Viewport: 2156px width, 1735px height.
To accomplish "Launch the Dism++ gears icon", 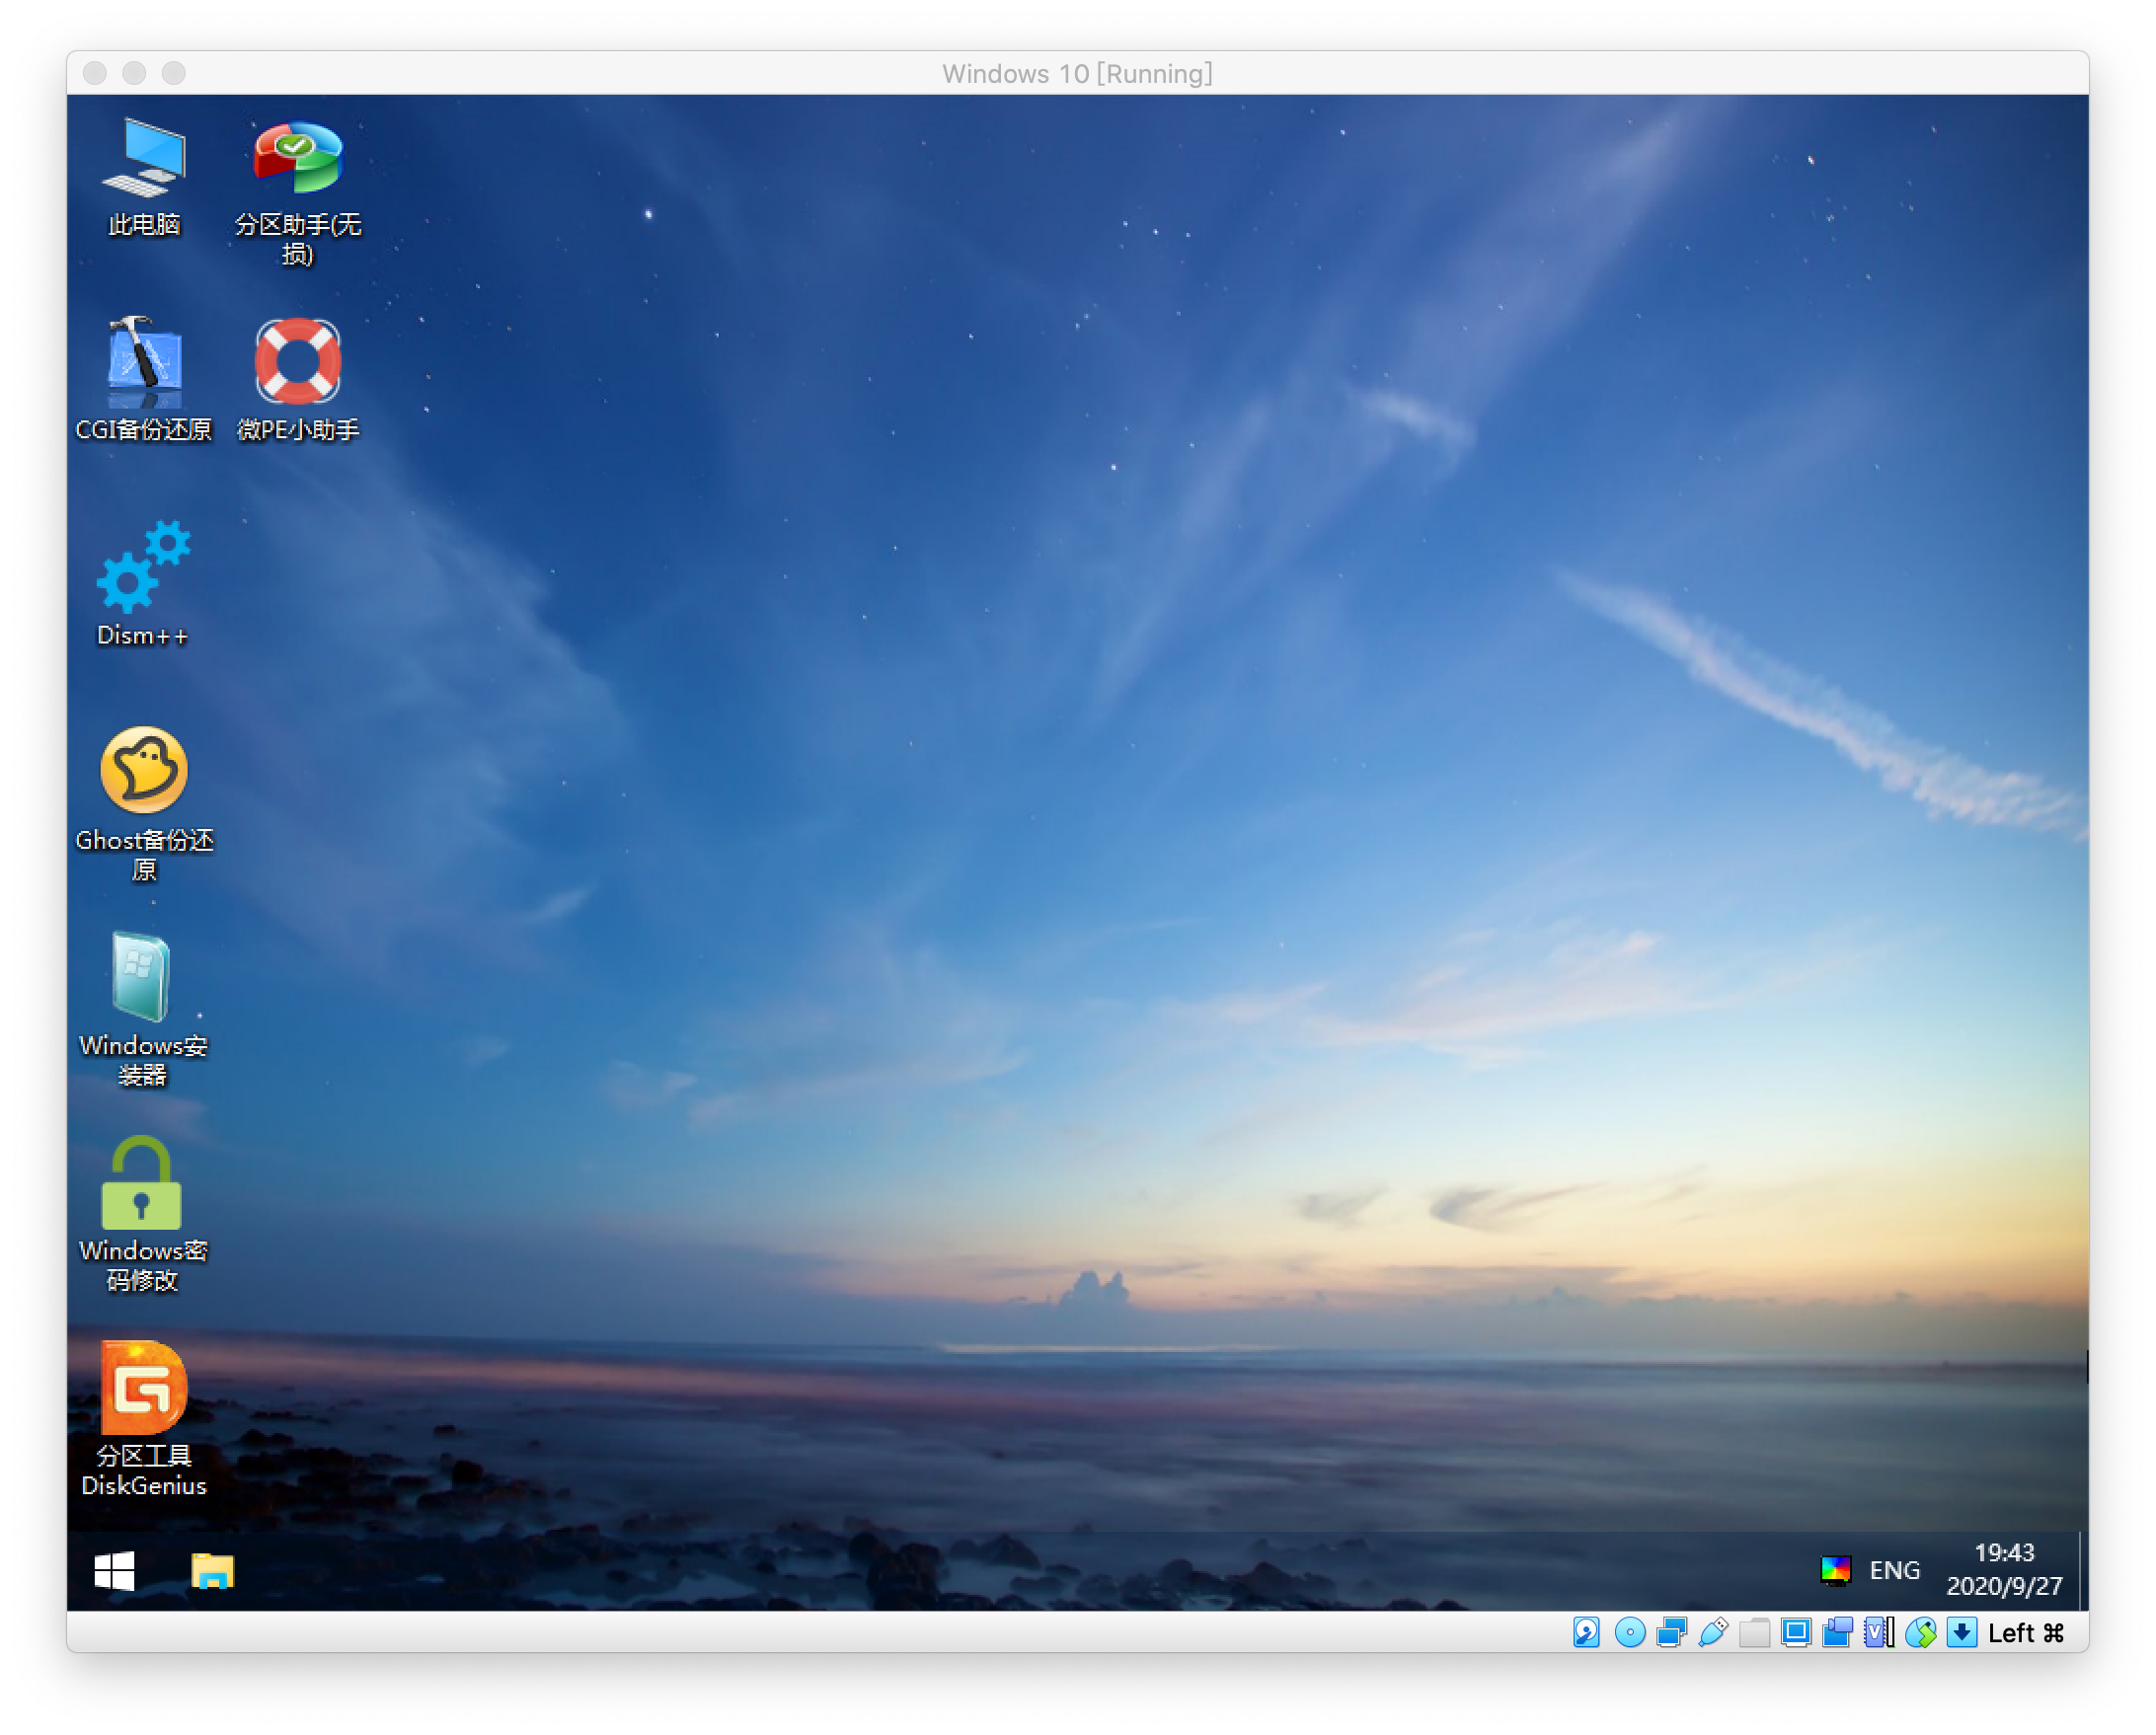I will (143, 568).
